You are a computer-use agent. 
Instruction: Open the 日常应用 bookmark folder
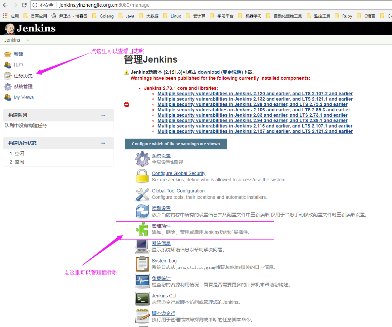pyautogui.click(x=35, y=16)
